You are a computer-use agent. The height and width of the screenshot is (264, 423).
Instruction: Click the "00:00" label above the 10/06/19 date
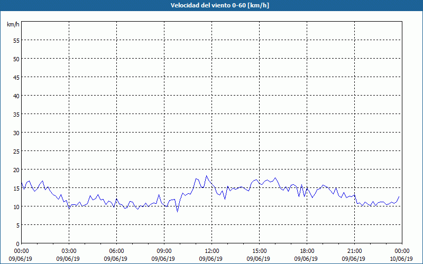coord(402,251)
